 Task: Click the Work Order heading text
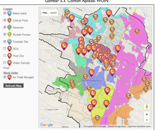click(x=11, y=73)
